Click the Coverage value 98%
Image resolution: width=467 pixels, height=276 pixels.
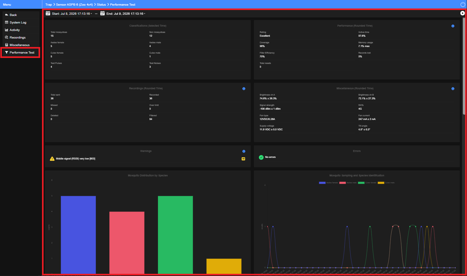[x=262, y=46]
